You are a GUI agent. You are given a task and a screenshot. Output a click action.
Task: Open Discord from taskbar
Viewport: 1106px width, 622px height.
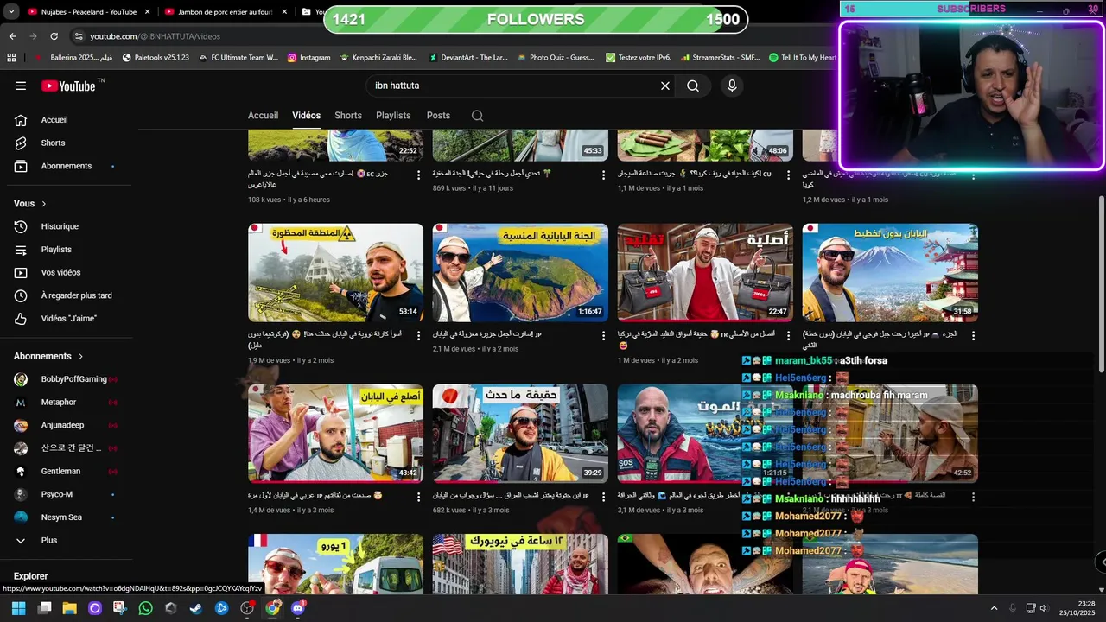[x=298, y=608]
